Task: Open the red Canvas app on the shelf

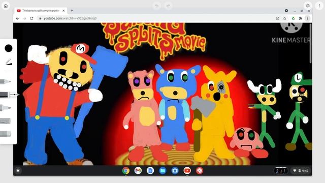Action: [x=200, y=171]
